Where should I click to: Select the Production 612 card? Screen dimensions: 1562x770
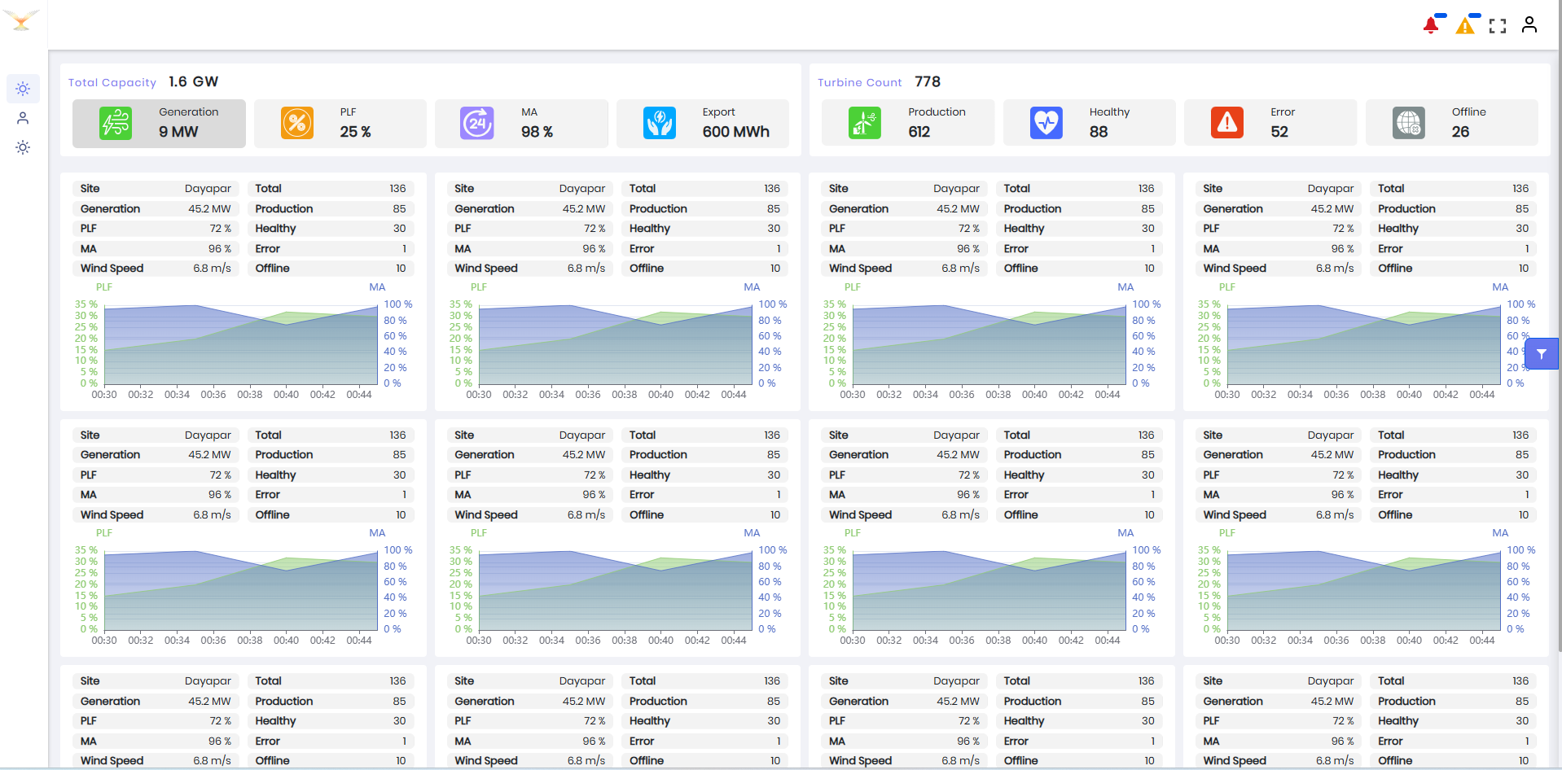coord(908,124)
